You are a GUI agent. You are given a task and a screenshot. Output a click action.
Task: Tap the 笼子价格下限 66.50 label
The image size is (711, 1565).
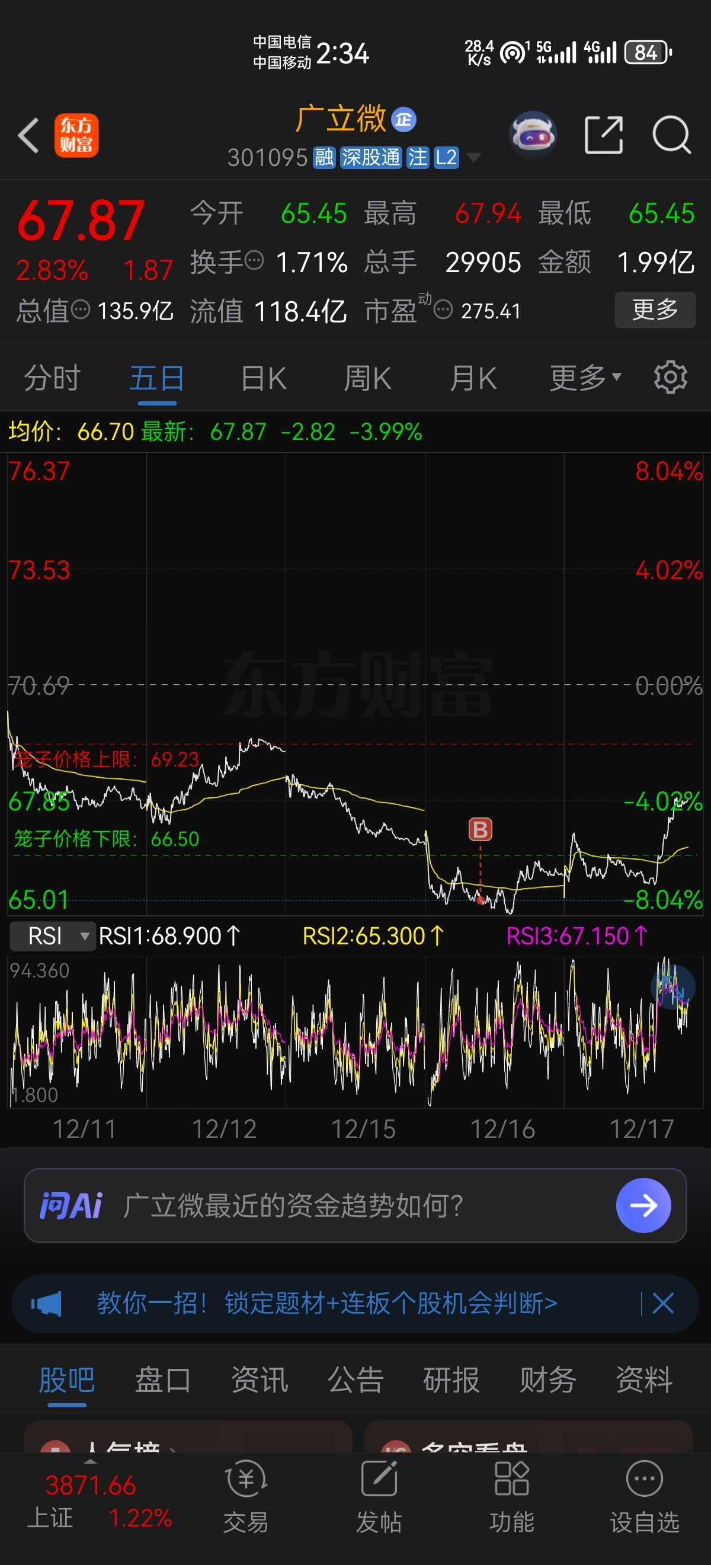pos(106,839)
